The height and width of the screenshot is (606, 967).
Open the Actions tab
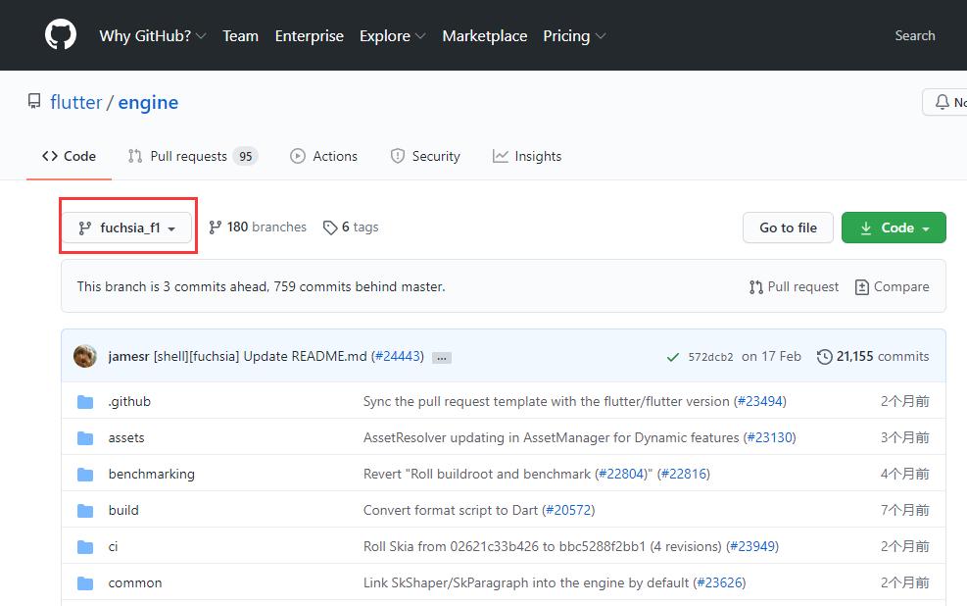point(323,156)
